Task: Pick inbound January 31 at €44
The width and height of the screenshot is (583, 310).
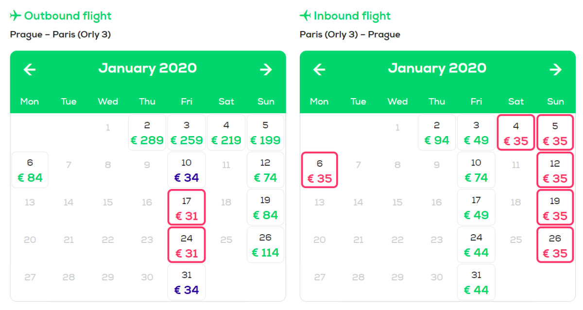Action: click(476, 283)
